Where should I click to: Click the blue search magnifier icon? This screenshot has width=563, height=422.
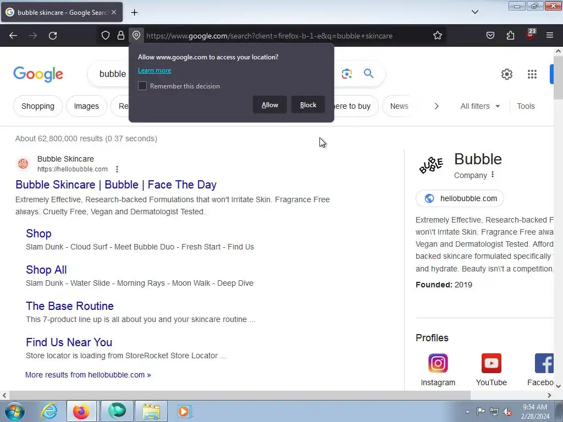[x=368, y=74]
